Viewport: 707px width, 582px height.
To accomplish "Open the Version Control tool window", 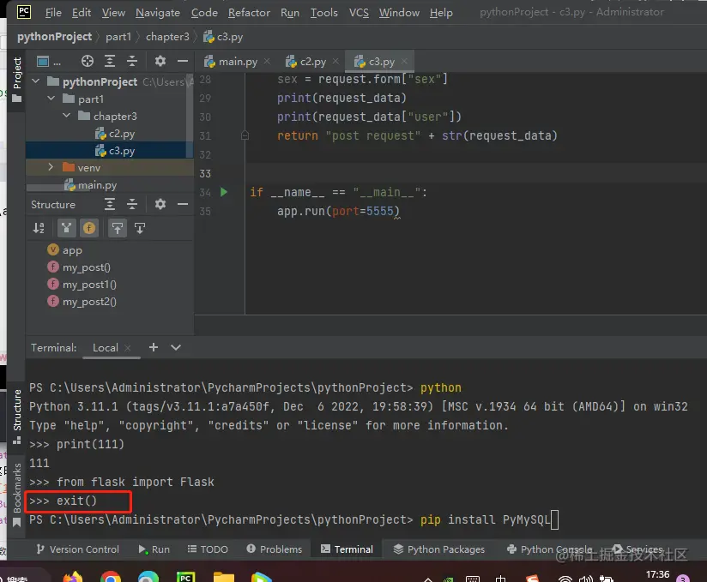I will pos(77,549).
